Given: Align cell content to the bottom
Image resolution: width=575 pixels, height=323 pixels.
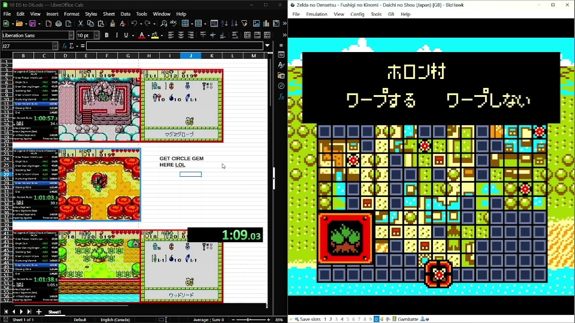Looking at the screenshot, I should click(223, 35).
